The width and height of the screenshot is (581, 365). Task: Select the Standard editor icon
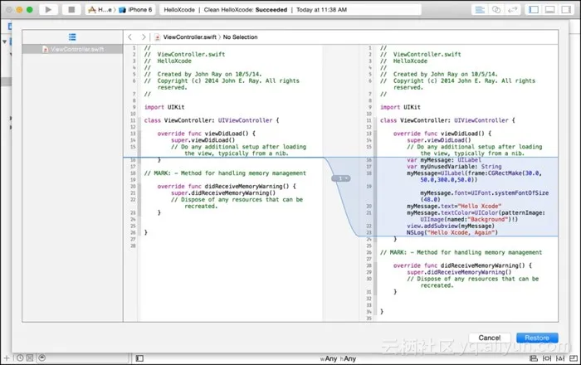pos(480,10)
